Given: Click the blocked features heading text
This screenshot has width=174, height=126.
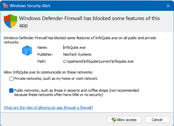Looking at the screenshot, I should tap(89, 22).
